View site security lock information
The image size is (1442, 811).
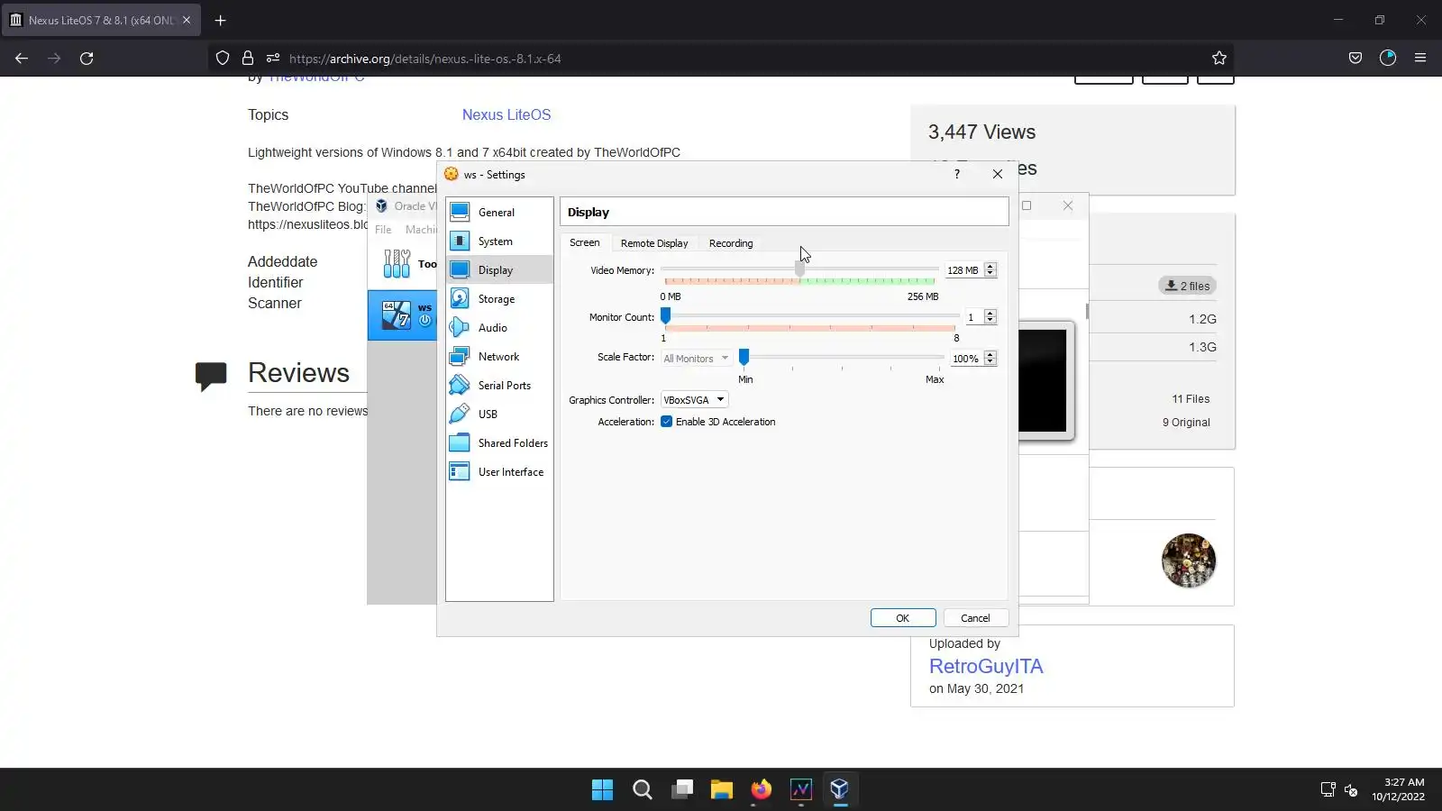click(248, 59)
